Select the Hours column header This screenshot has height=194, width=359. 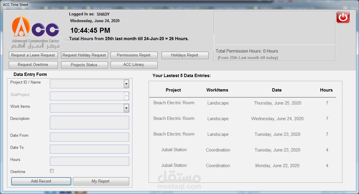326,90
